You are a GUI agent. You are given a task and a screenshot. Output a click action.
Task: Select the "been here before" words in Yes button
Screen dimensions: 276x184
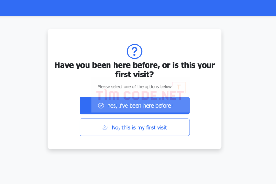click(x=150, y=106)
